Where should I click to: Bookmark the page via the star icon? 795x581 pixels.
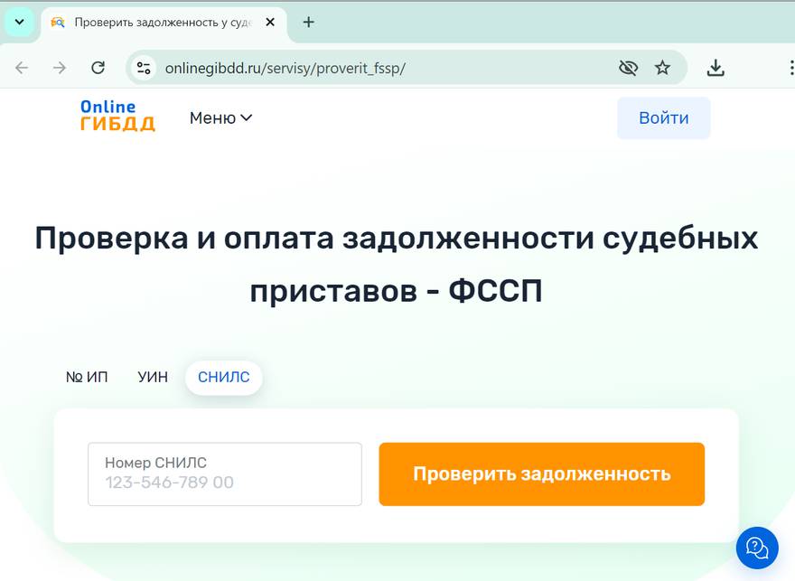pyautogui.click(x=663, y=66)
